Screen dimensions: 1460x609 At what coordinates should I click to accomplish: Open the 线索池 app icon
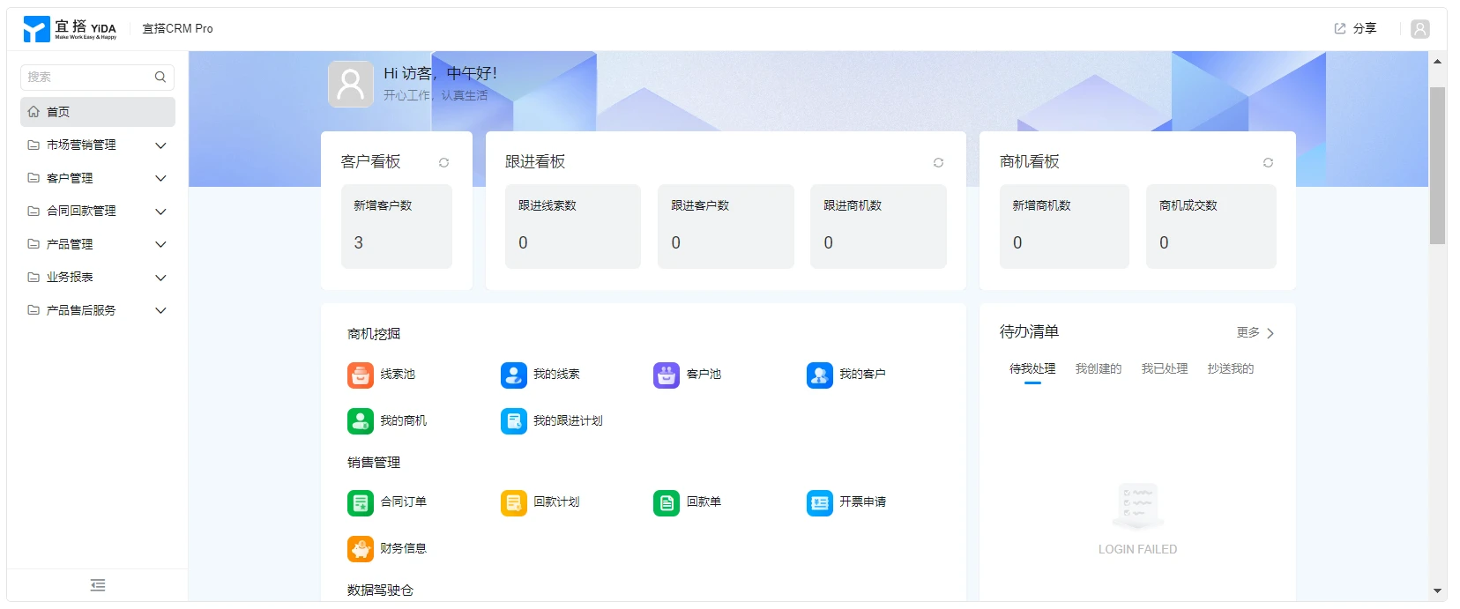tap(361, 375)
